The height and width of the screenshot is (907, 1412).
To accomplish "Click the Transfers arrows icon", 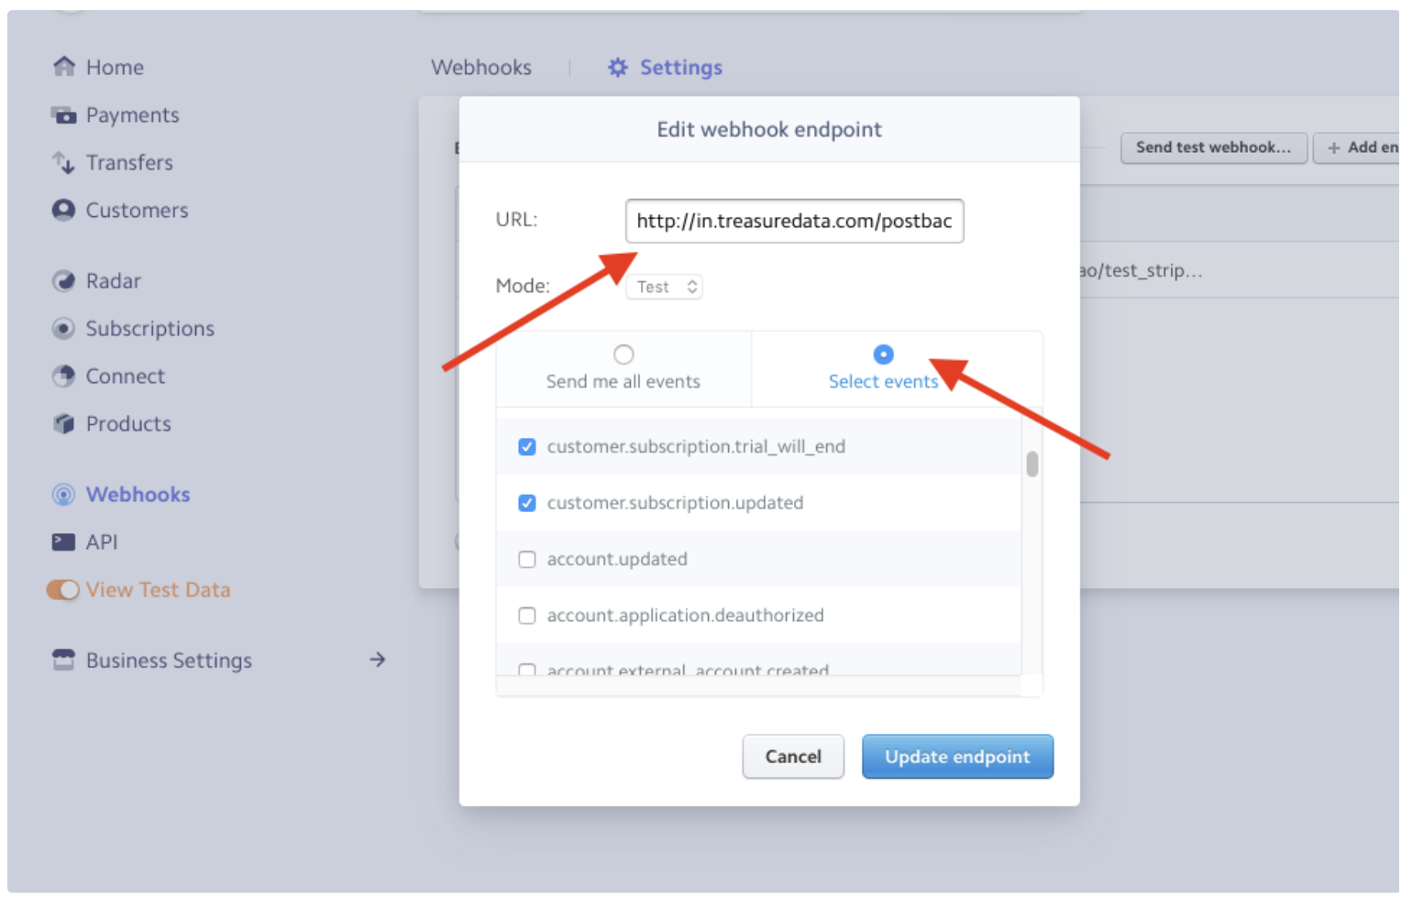I will (x=63, y=163).
